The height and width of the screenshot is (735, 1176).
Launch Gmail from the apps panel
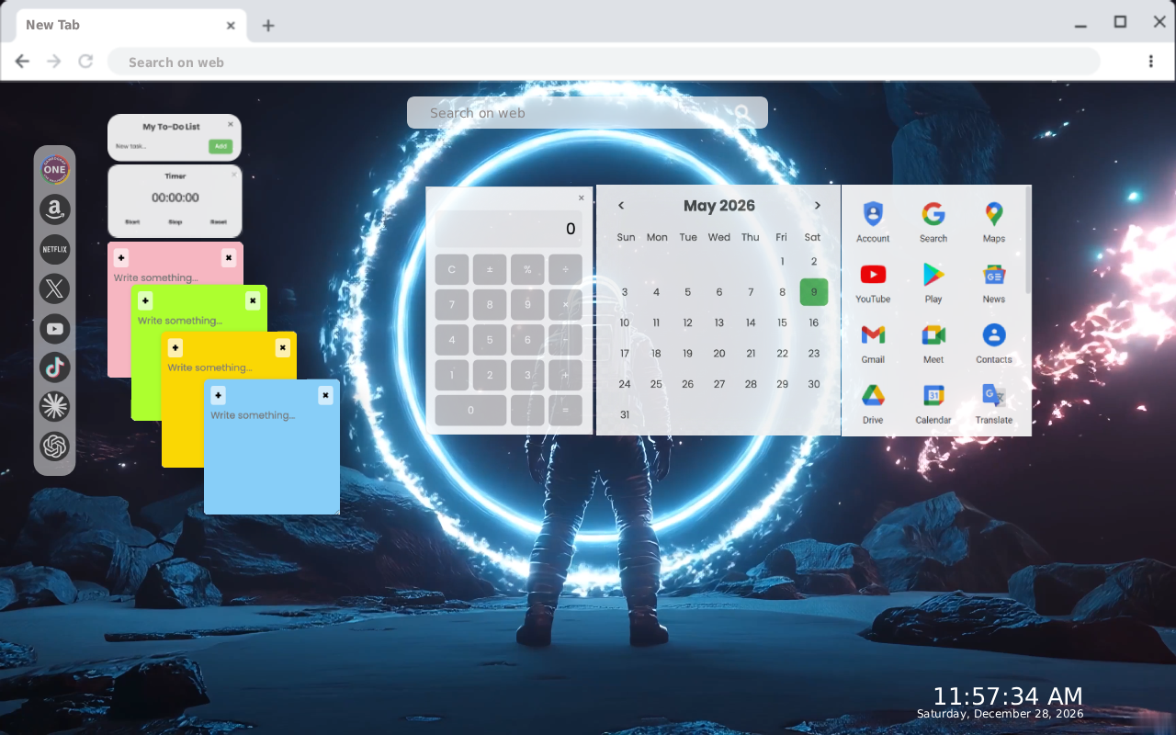(873, 344)
